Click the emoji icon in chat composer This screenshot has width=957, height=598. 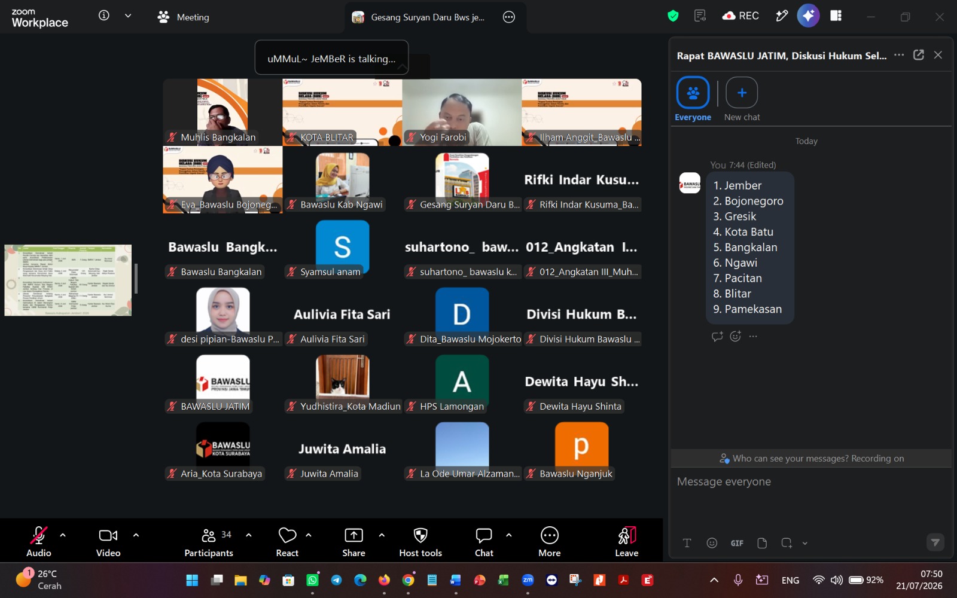(712, 543)
